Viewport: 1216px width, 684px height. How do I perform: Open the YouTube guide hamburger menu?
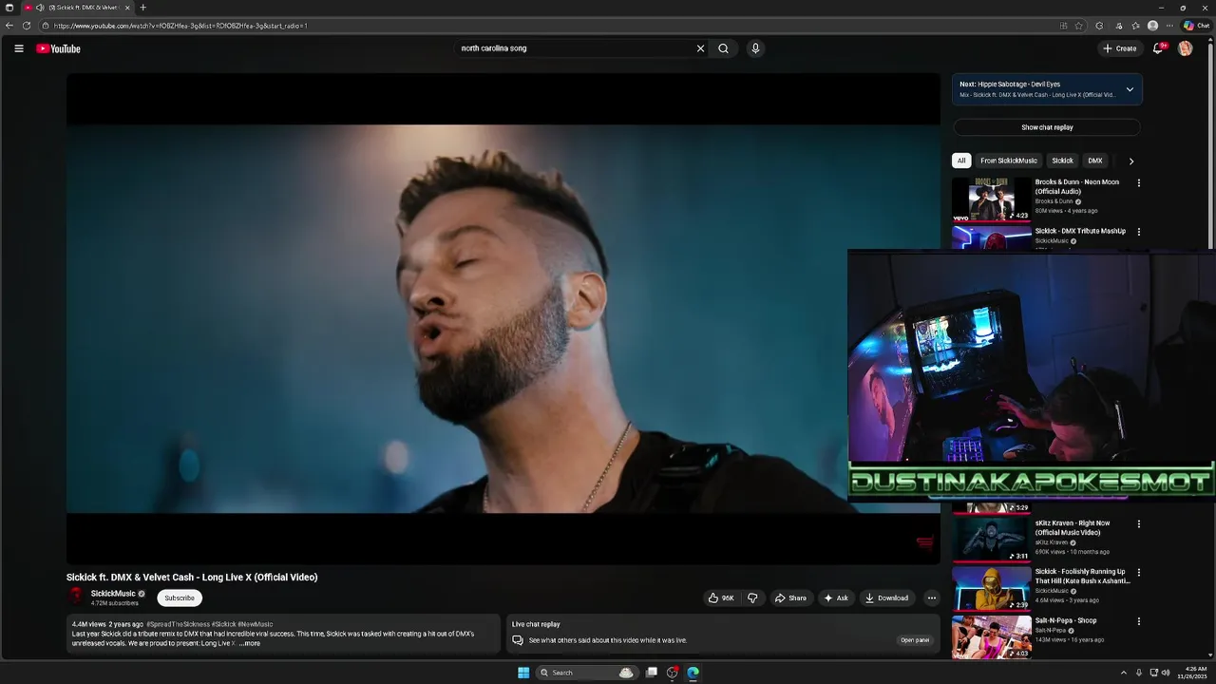pyautogui.click(x=18, y=48)
